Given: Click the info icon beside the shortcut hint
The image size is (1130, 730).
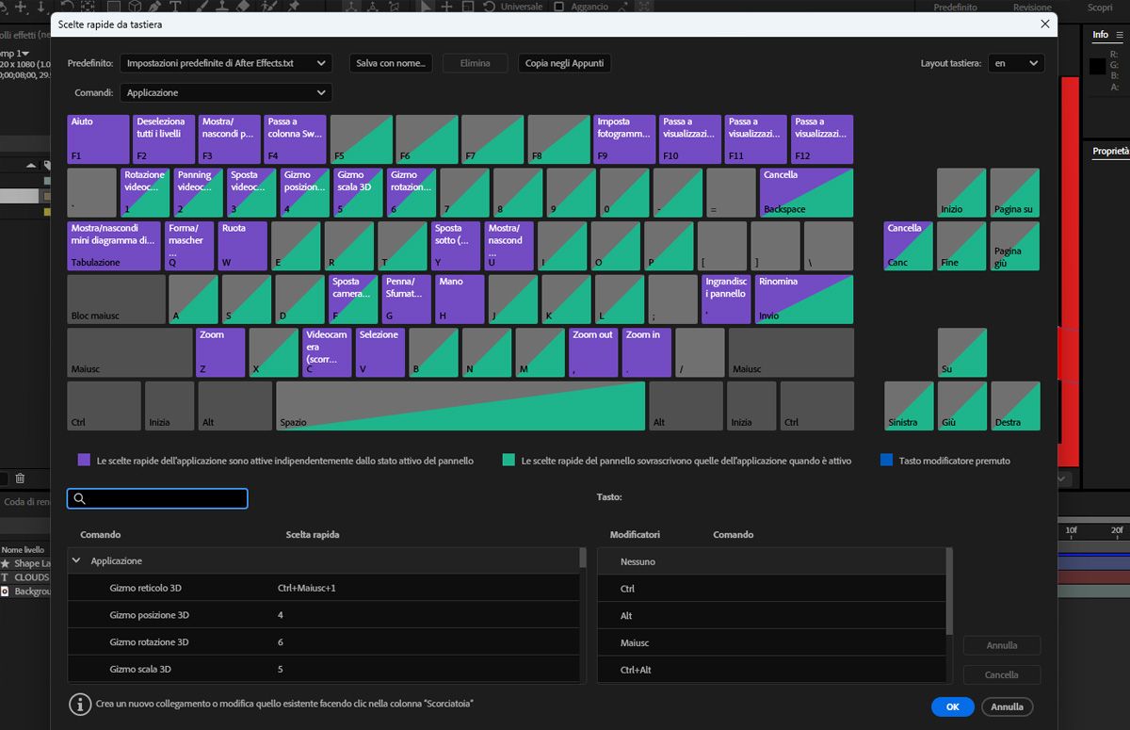Looking at the screenshot, I should coord(80,704).
